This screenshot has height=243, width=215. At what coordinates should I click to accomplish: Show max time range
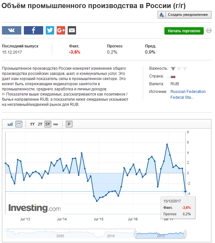click(55, 124)
